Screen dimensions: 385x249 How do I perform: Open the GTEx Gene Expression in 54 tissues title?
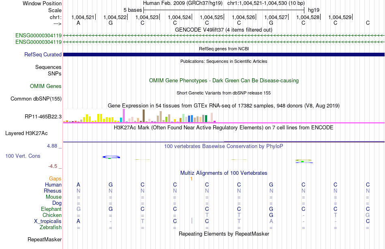click(224, 106)
